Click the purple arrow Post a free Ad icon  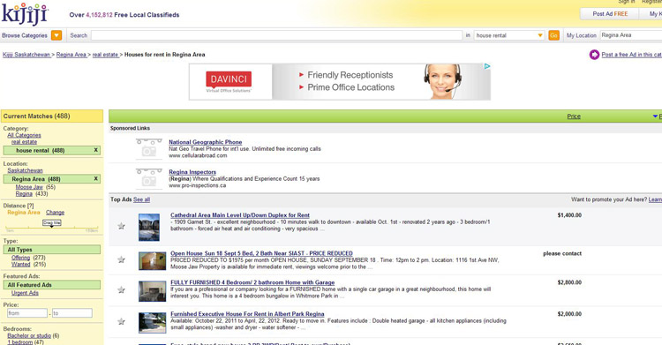click(x=594, y=55)
